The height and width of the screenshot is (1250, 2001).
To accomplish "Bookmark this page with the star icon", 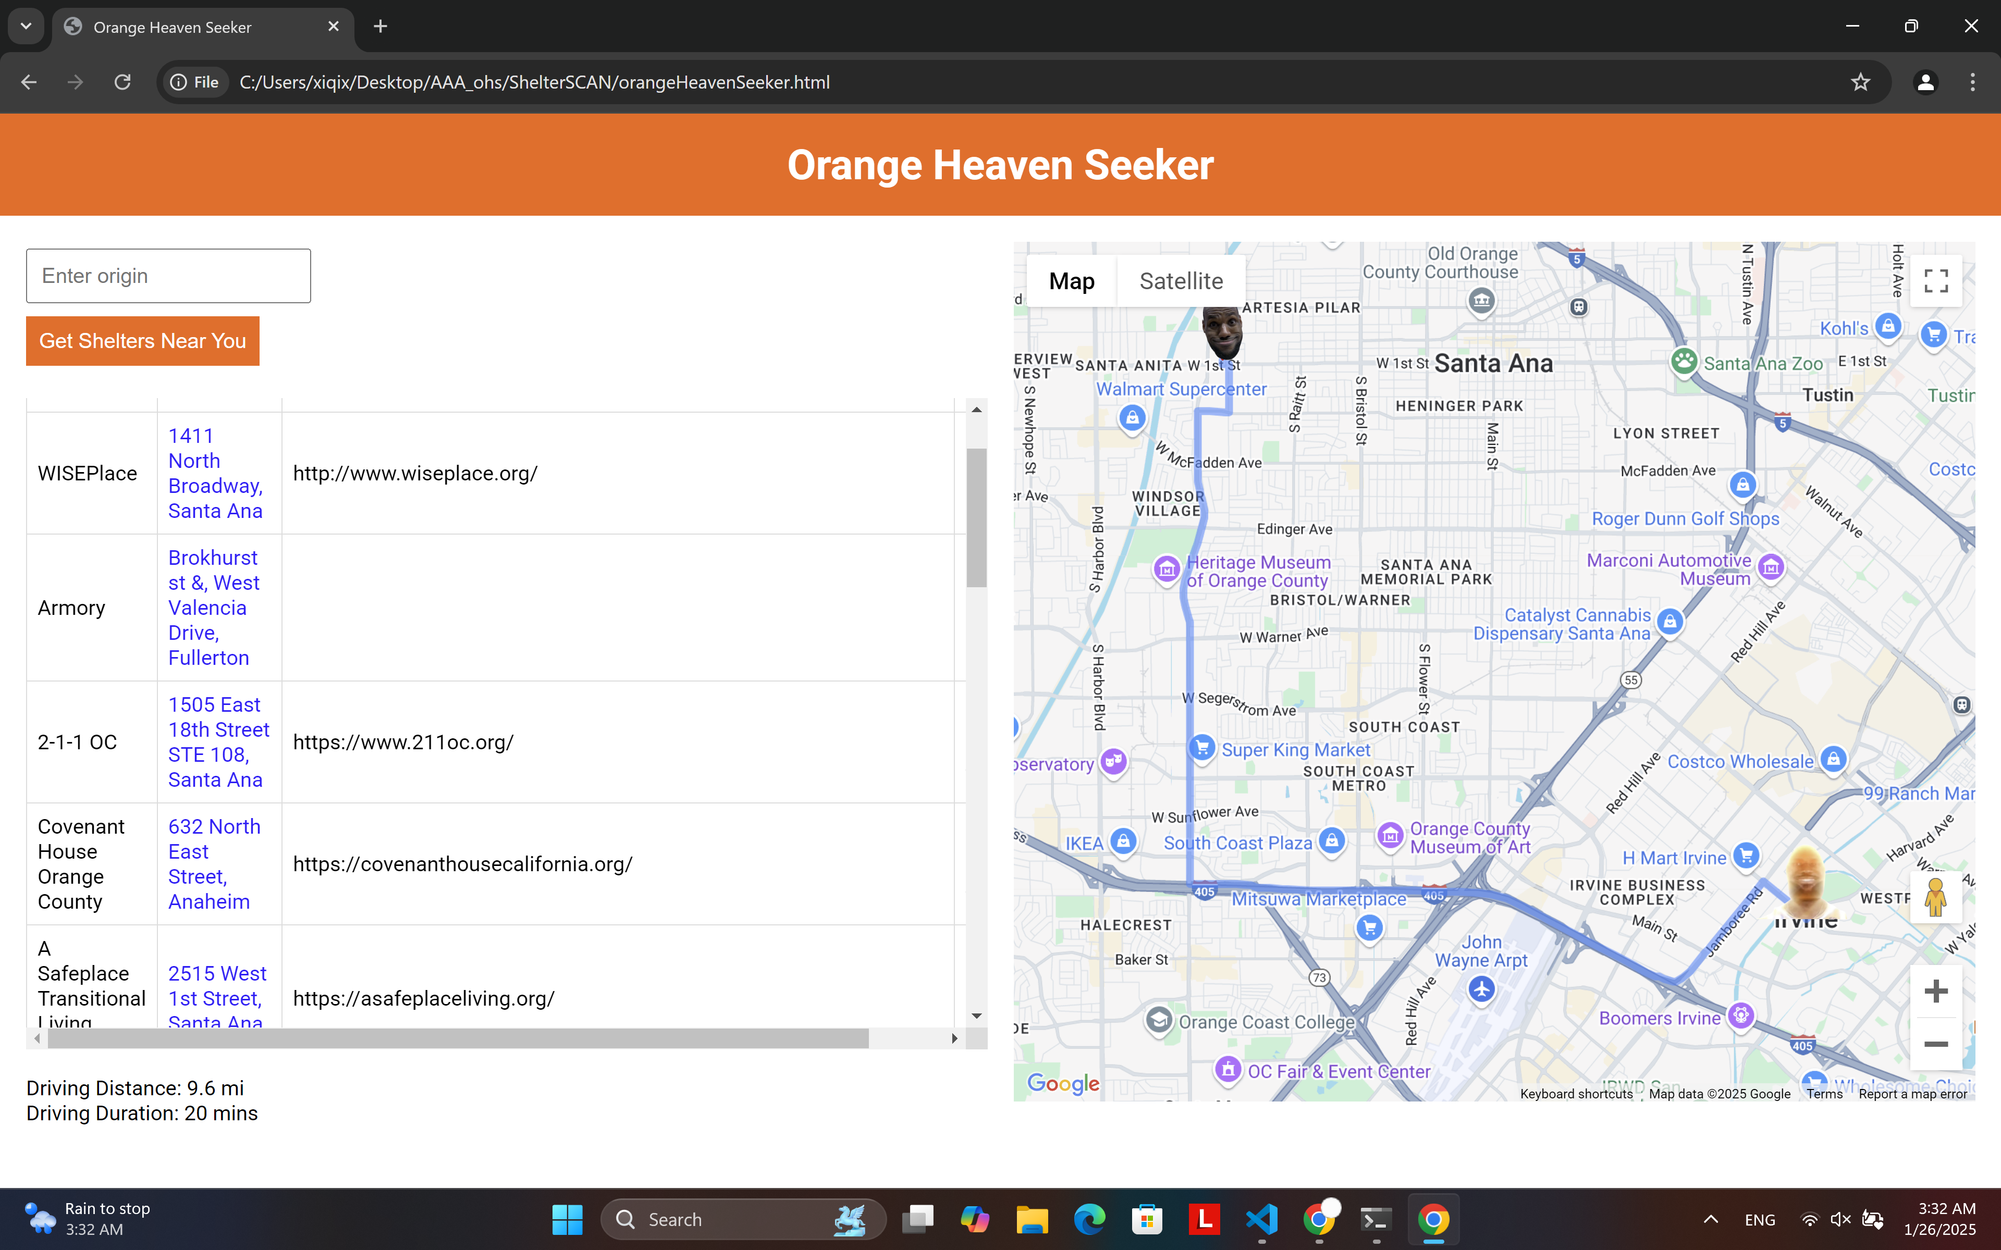I will (1860, 82).
